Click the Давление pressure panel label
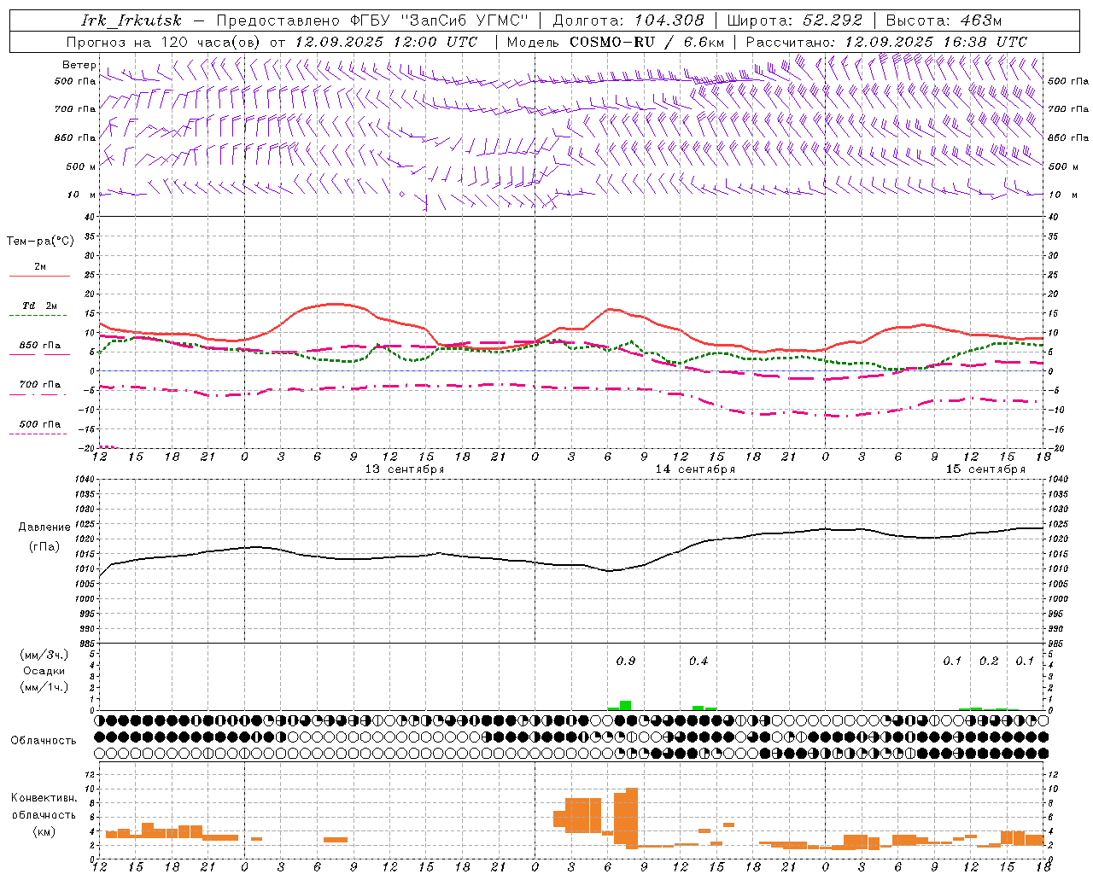 44,527
